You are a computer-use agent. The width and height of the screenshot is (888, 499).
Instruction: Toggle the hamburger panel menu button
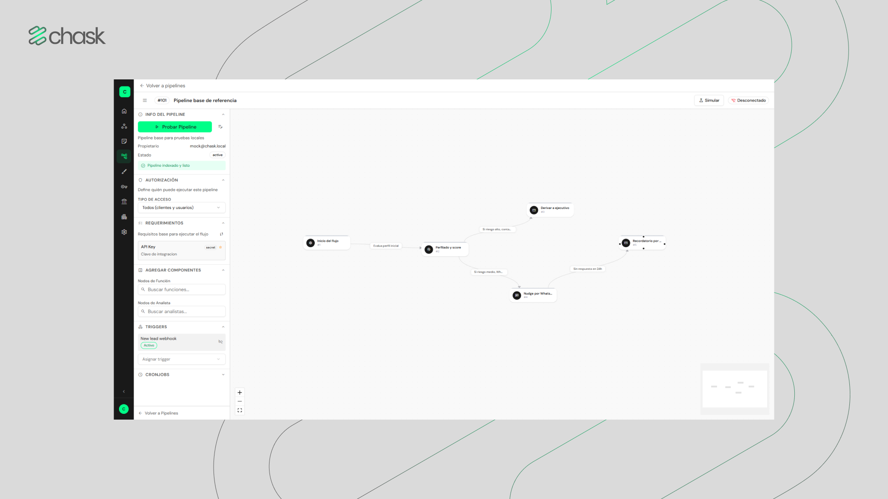145,100
